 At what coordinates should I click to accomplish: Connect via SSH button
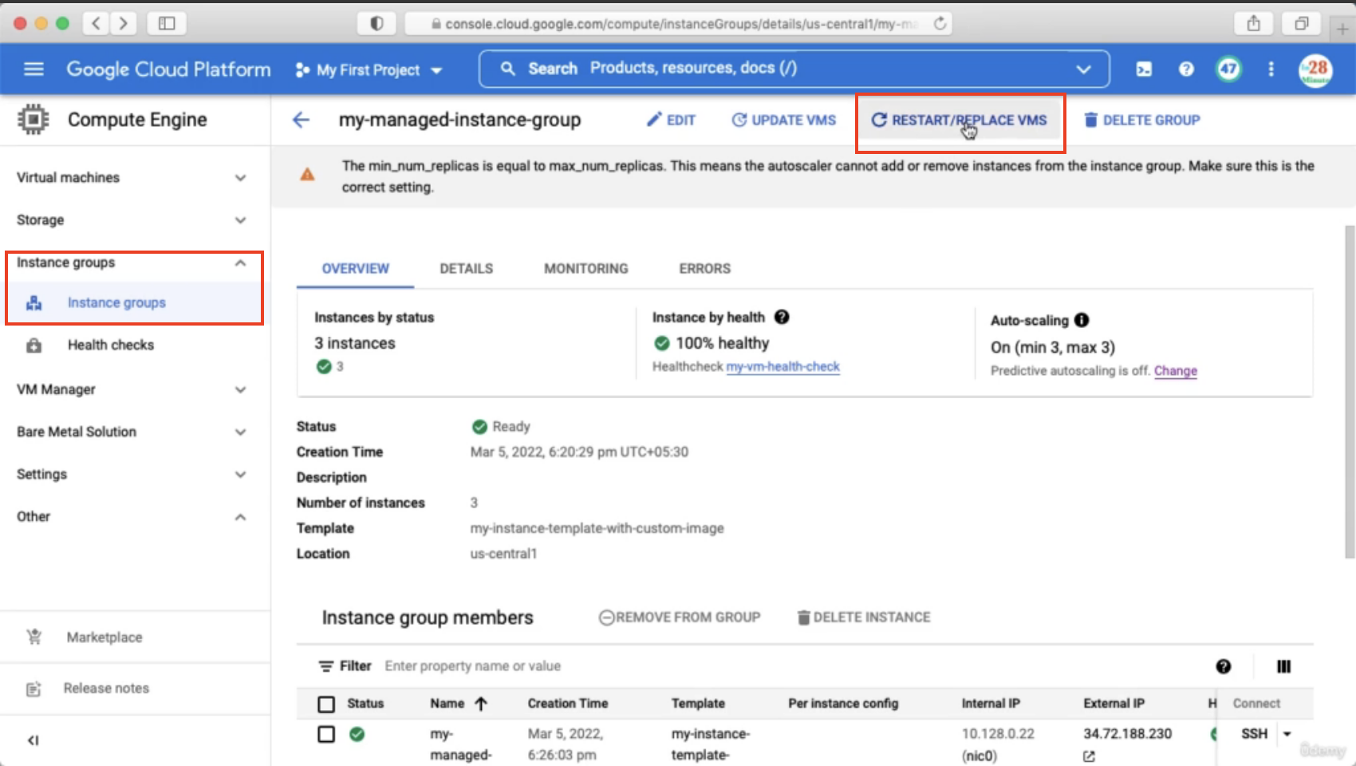[x=1254, y=734]
